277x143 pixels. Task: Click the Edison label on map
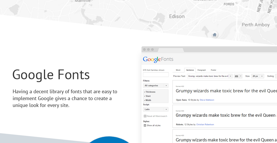click(177, 16)
